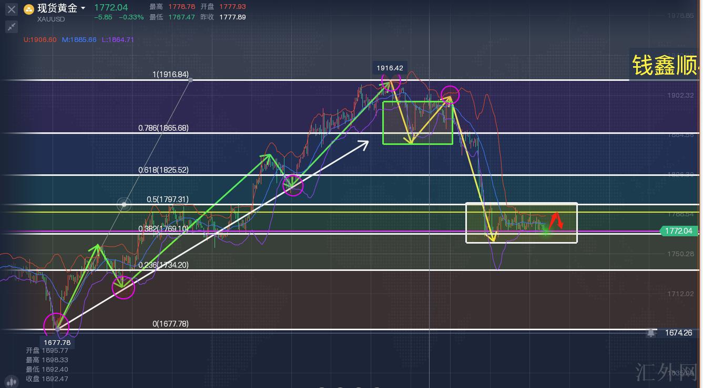Click the 昨收 value 1777.89
Screen dimensions: 703x388
[232, 17]
